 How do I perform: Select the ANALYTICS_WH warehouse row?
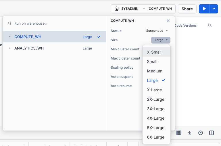[54, 48]
